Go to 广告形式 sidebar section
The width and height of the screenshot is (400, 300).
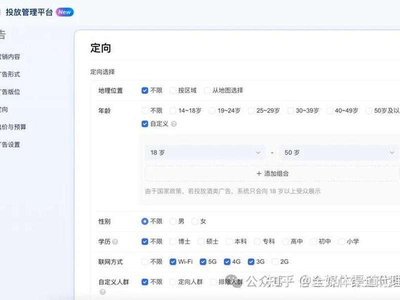coord(9,74)
